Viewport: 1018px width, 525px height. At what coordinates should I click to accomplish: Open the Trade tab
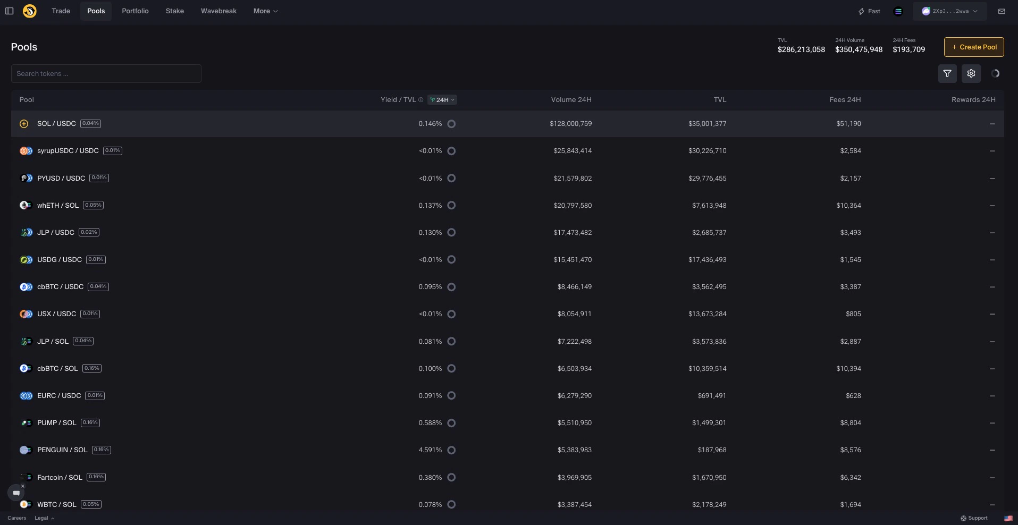(x=61, y=11)
